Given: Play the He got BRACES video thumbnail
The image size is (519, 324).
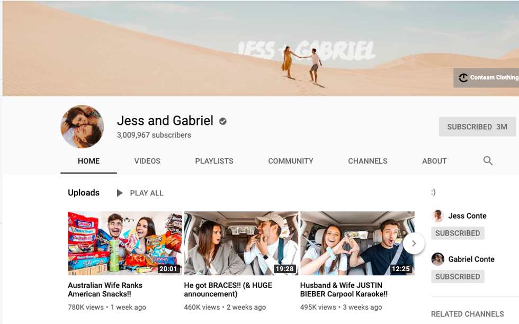Looking at the screenshot, I should (240, 243).
